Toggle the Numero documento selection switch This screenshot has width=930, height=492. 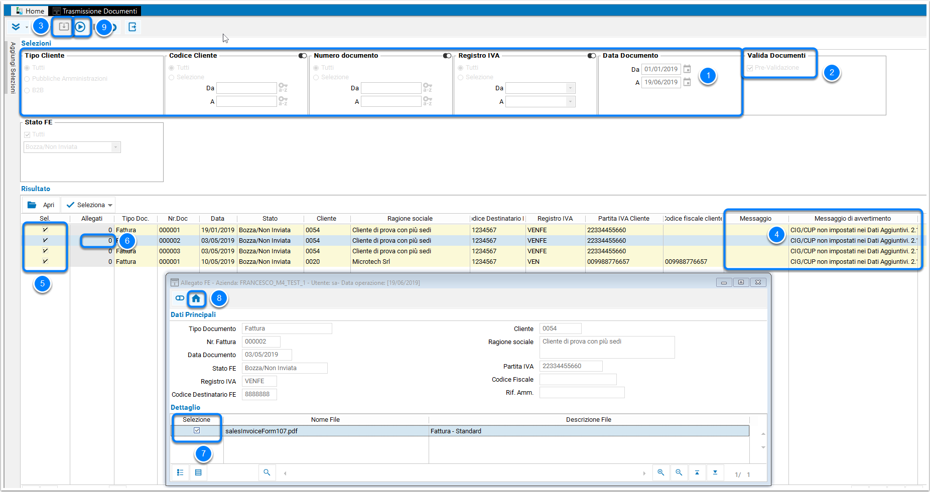click(447, 56)
